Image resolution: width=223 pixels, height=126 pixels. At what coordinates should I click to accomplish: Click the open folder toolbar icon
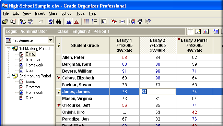pos(5,22)
